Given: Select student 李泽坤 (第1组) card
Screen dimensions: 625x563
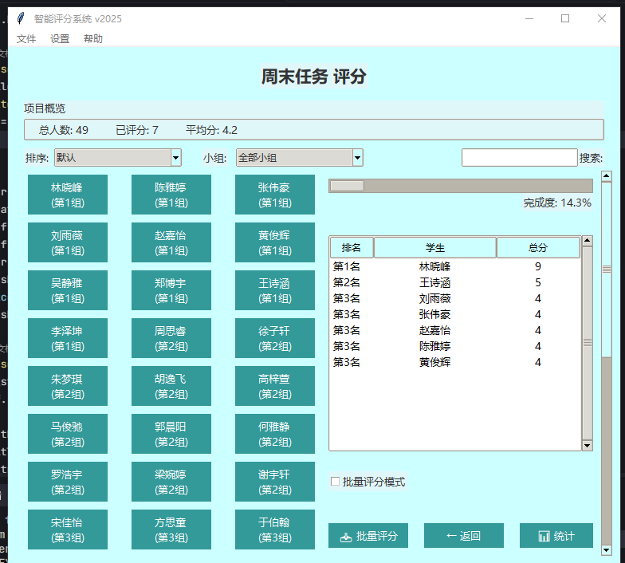Looking at the screenshot, I should click(x=68, y=338).
